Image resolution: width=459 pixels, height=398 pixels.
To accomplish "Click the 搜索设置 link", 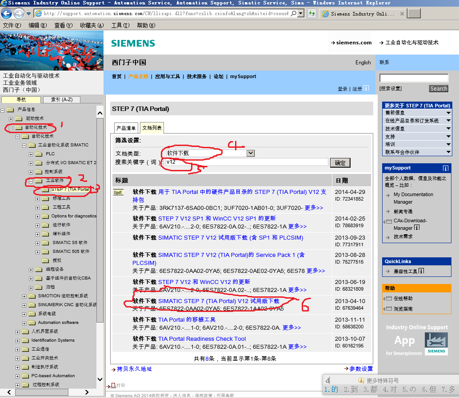I will pos(391,89).
